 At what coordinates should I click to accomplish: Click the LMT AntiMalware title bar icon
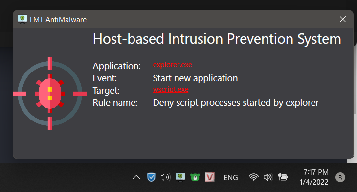coord(22,19)
